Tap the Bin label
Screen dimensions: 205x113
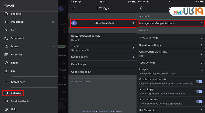tap(13, 71)
